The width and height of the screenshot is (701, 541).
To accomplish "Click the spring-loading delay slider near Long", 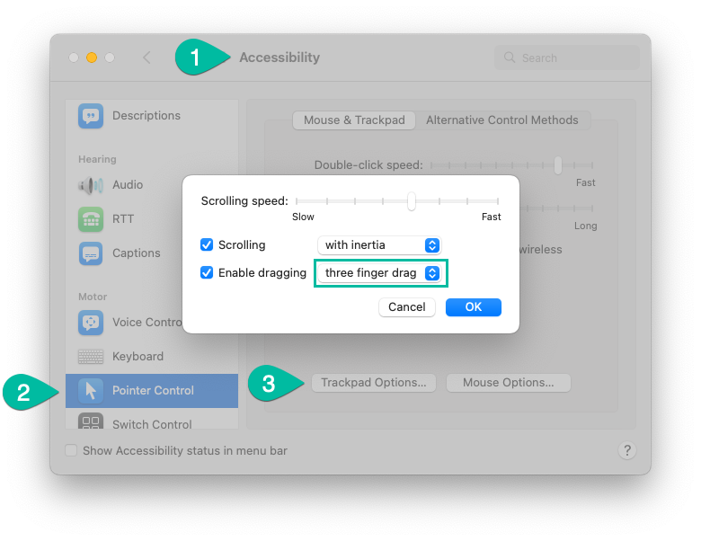I will pos(559,208).
